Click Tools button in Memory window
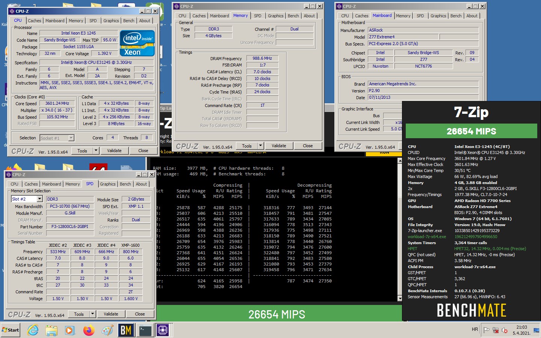 point(247,146)
